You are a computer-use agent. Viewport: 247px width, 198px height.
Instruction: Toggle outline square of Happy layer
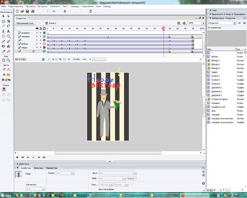click(44, 47)
